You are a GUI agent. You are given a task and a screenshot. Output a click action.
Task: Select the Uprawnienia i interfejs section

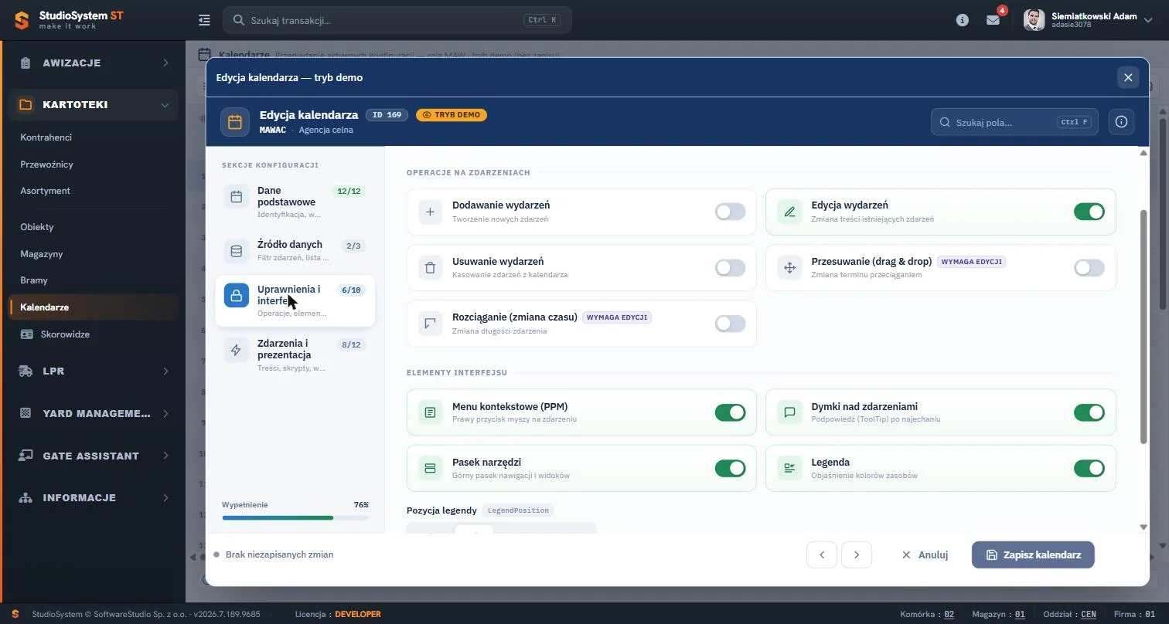coord(295,300)
